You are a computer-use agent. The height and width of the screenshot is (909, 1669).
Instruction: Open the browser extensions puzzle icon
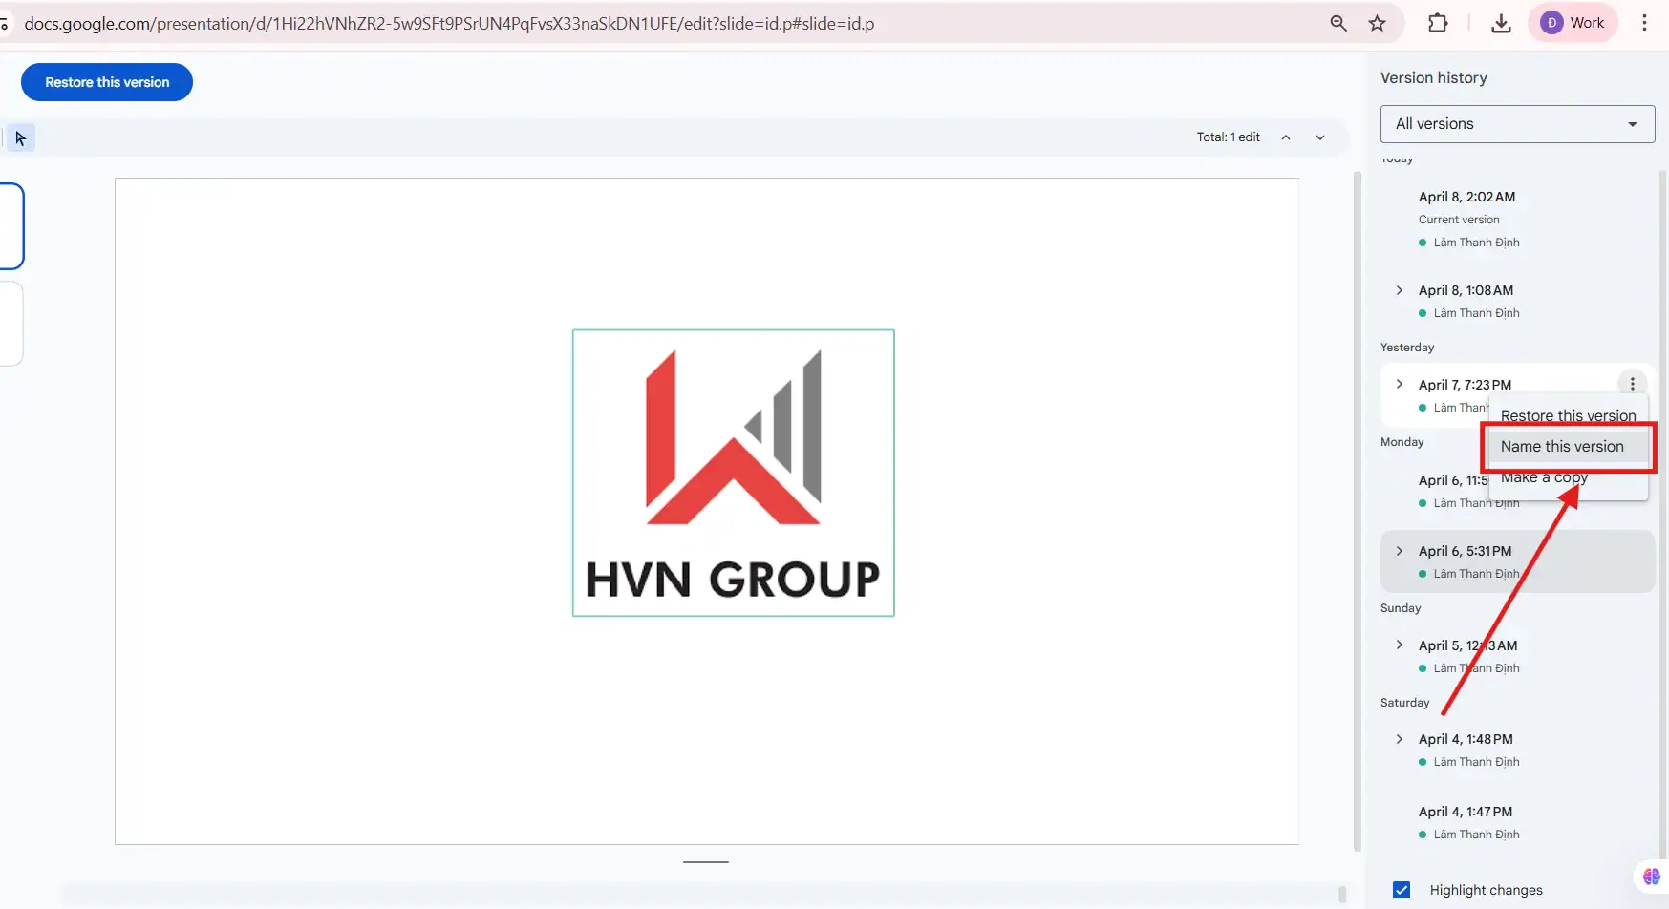[x=1438, y=22]
